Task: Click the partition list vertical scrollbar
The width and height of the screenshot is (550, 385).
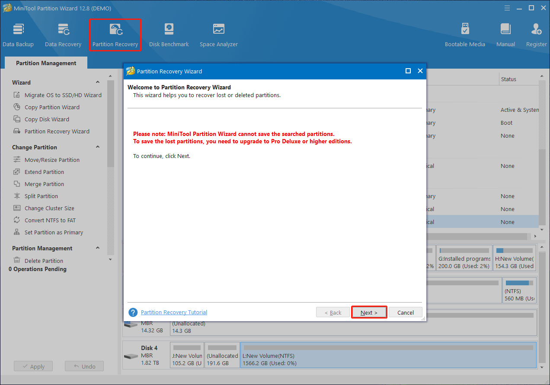Action: point(542,187)
